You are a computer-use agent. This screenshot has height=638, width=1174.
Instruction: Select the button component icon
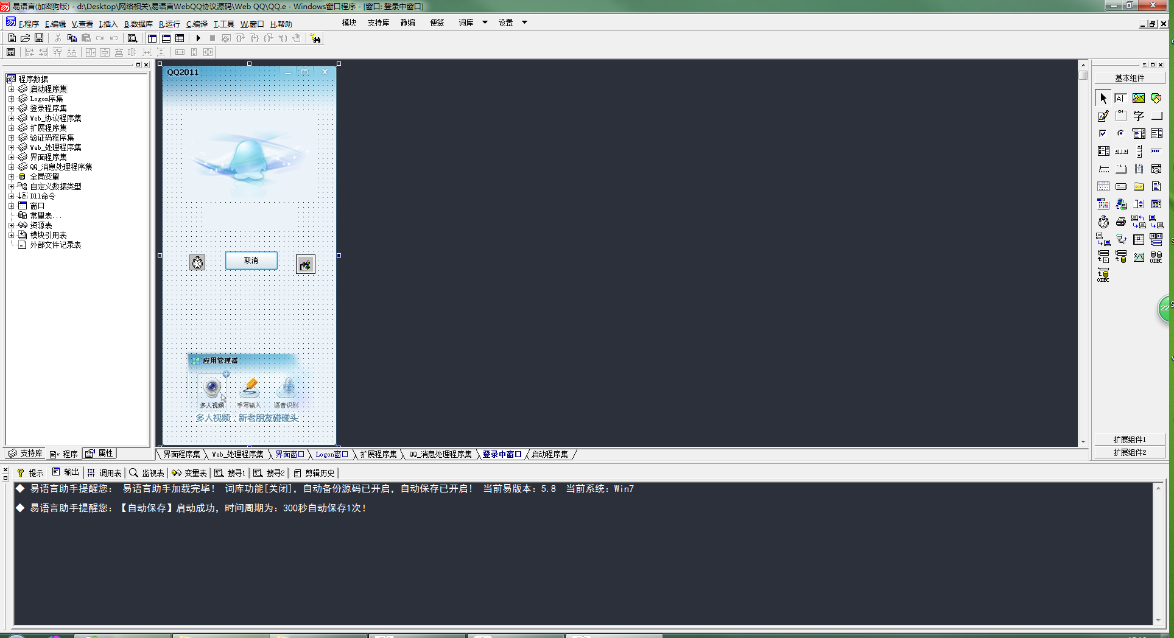click(x=1156, y=116)
